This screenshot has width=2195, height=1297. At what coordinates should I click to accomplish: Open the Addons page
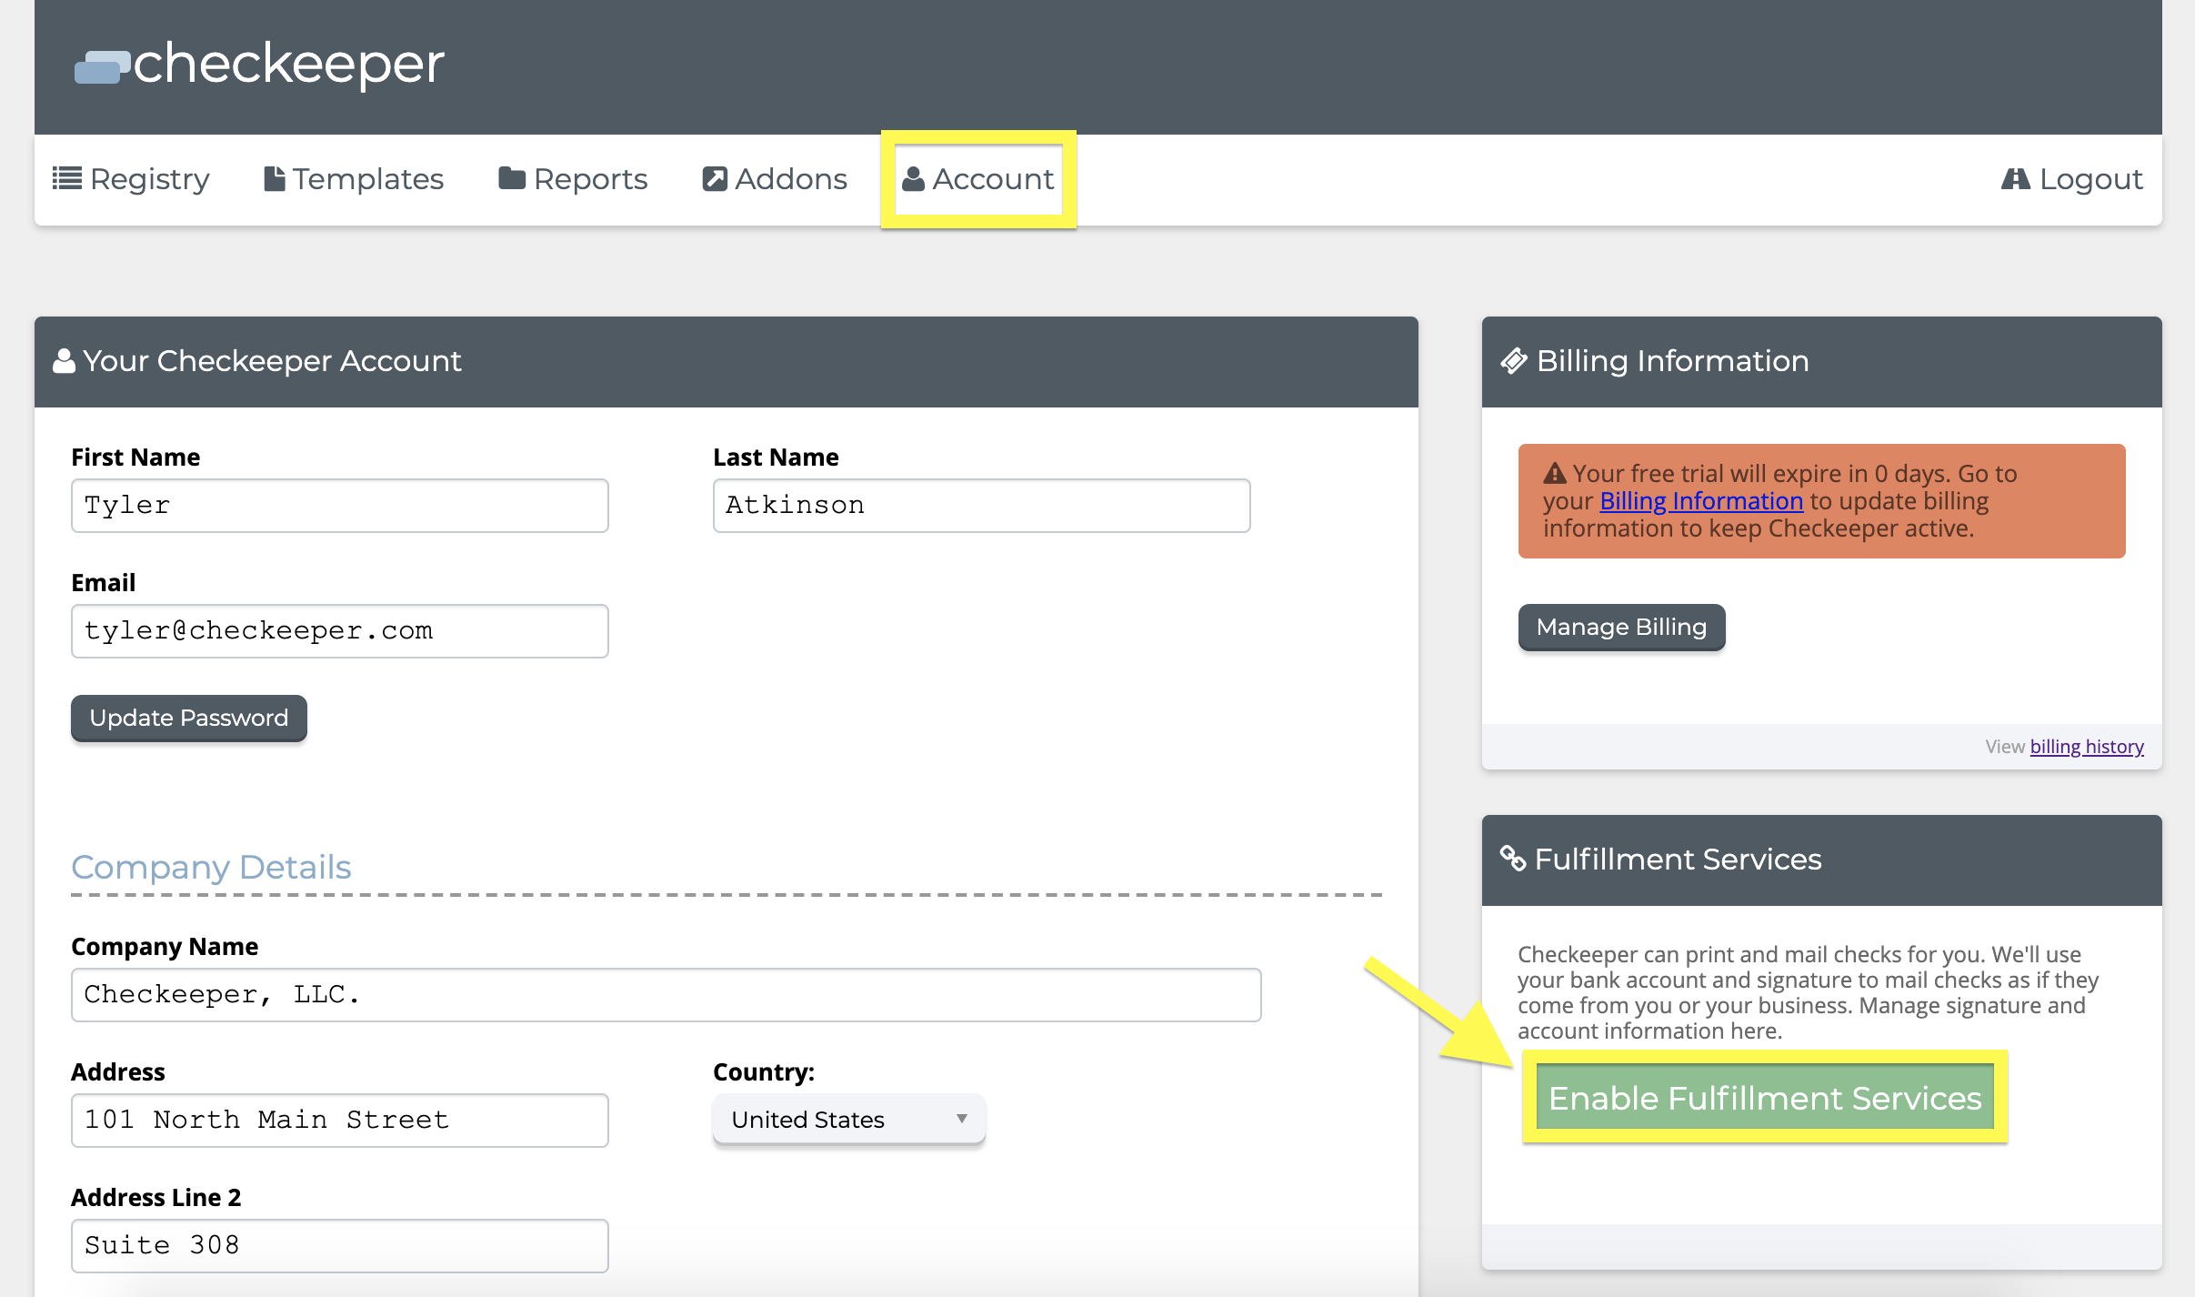775,179
